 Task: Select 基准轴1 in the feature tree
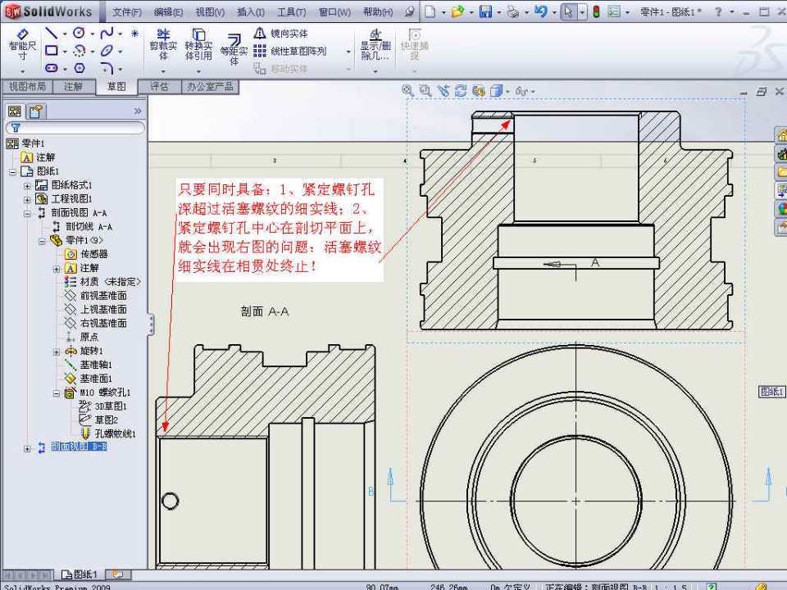(x=96, y=365)
